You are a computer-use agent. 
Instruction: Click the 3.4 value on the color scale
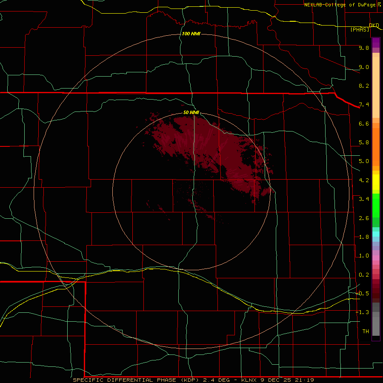pyautogui.click(x=364, y=199)
